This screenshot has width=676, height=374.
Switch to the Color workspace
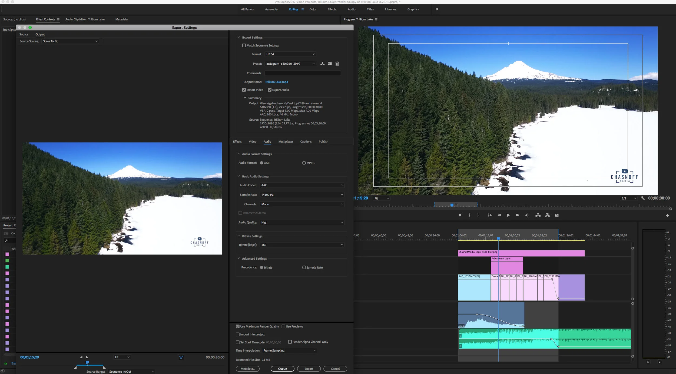coord(313,9)
